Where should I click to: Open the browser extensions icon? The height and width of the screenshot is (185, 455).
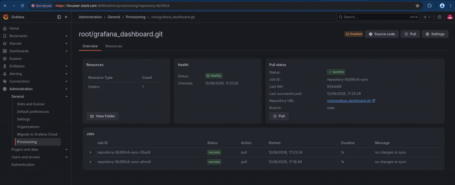coord(430,5)
